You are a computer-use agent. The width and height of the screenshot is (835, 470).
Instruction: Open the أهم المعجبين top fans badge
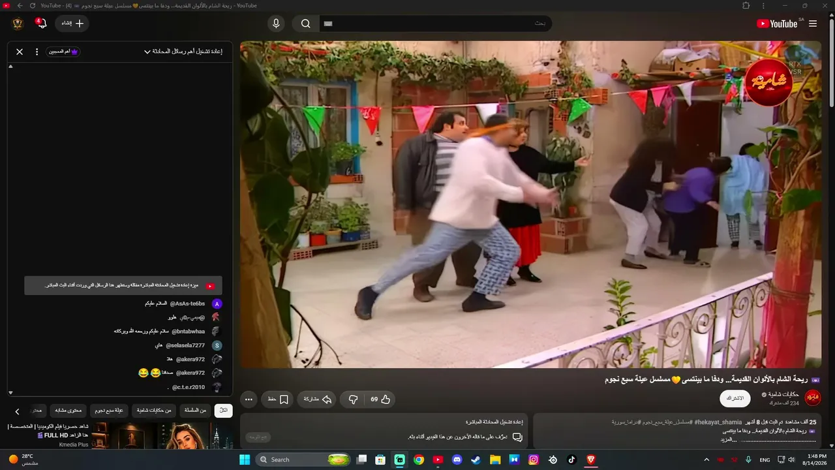(63, 52)
